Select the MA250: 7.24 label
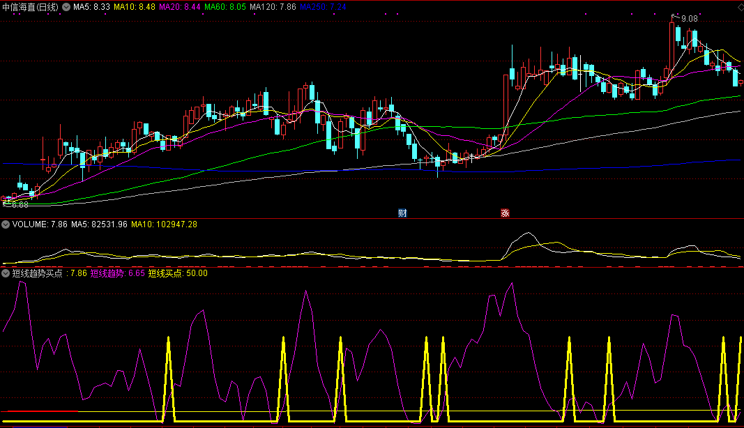 pyautogui.click(x=323, y=7)
